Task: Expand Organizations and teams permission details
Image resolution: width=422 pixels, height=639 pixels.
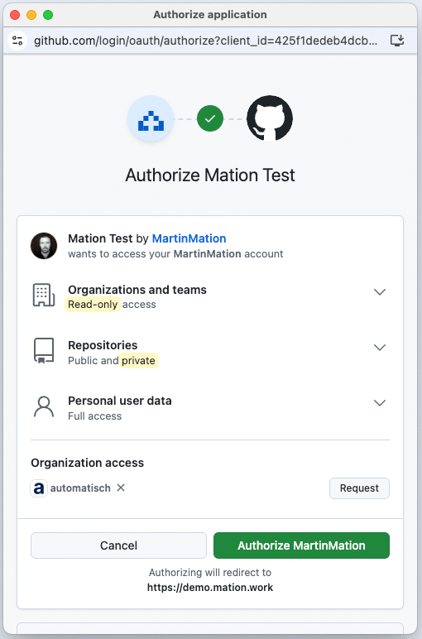Action: (x=380, y=292)
